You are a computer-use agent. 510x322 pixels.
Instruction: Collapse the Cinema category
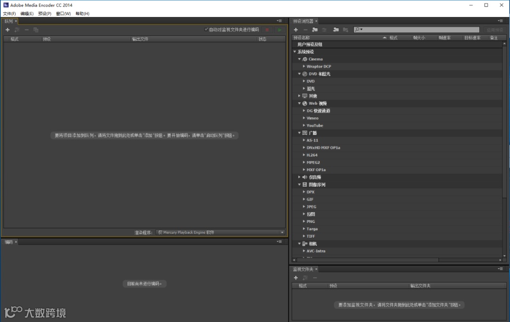click(299, 59)
